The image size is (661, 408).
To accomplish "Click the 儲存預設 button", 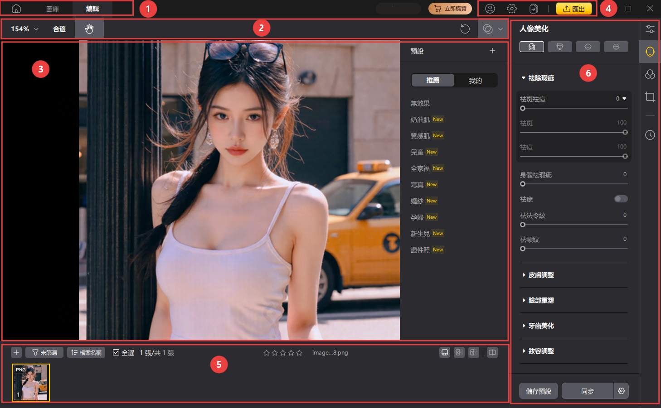I will [538, 391].
